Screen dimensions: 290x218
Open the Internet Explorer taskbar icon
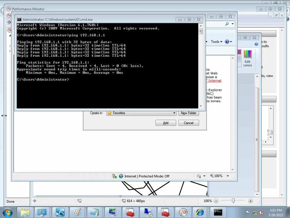tap(200, 212)
